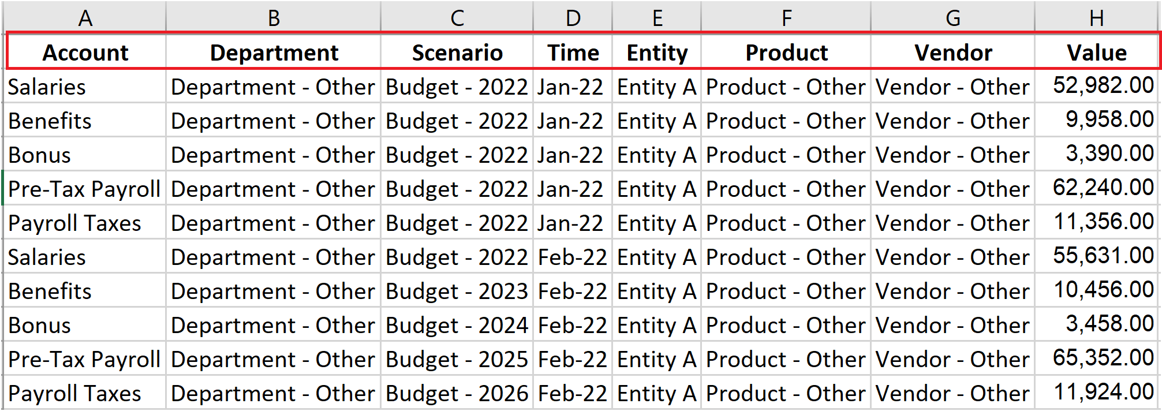Select the Budget - 2026 scenario cell

click(457, 393)
